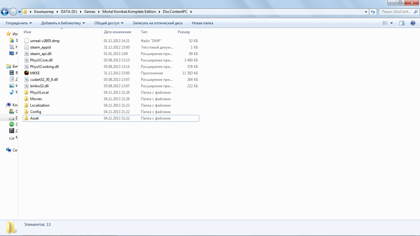The width and height of the screenshot is (420, 236).
Task: Go to "DATA (D:)" in the breadcrumb path
Action: point(68,12)
